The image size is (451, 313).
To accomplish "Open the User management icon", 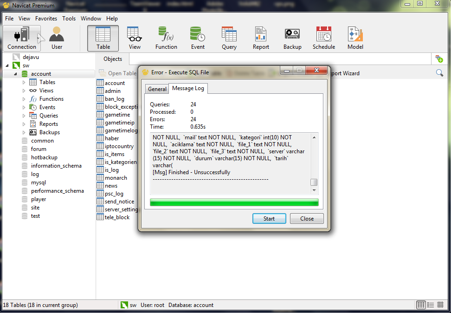I will (x=57, y=38).
